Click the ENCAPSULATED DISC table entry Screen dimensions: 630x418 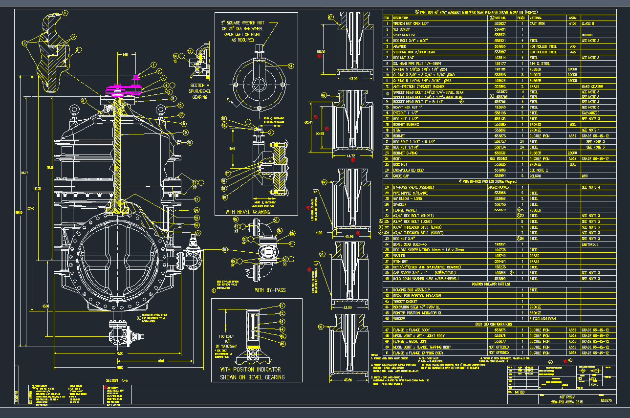[411, 170]
